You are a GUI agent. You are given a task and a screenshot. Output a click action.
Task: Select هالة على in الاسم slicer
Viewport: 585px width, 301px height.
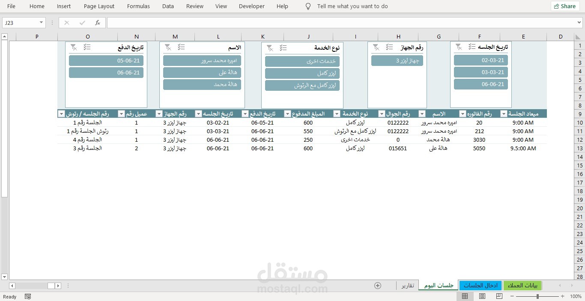pyautogui.click(x=202, y=73)
